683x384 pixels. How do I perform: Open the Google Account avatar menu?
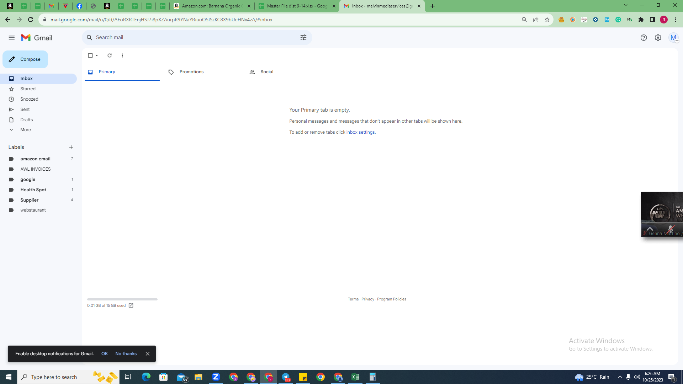point(673,38)
